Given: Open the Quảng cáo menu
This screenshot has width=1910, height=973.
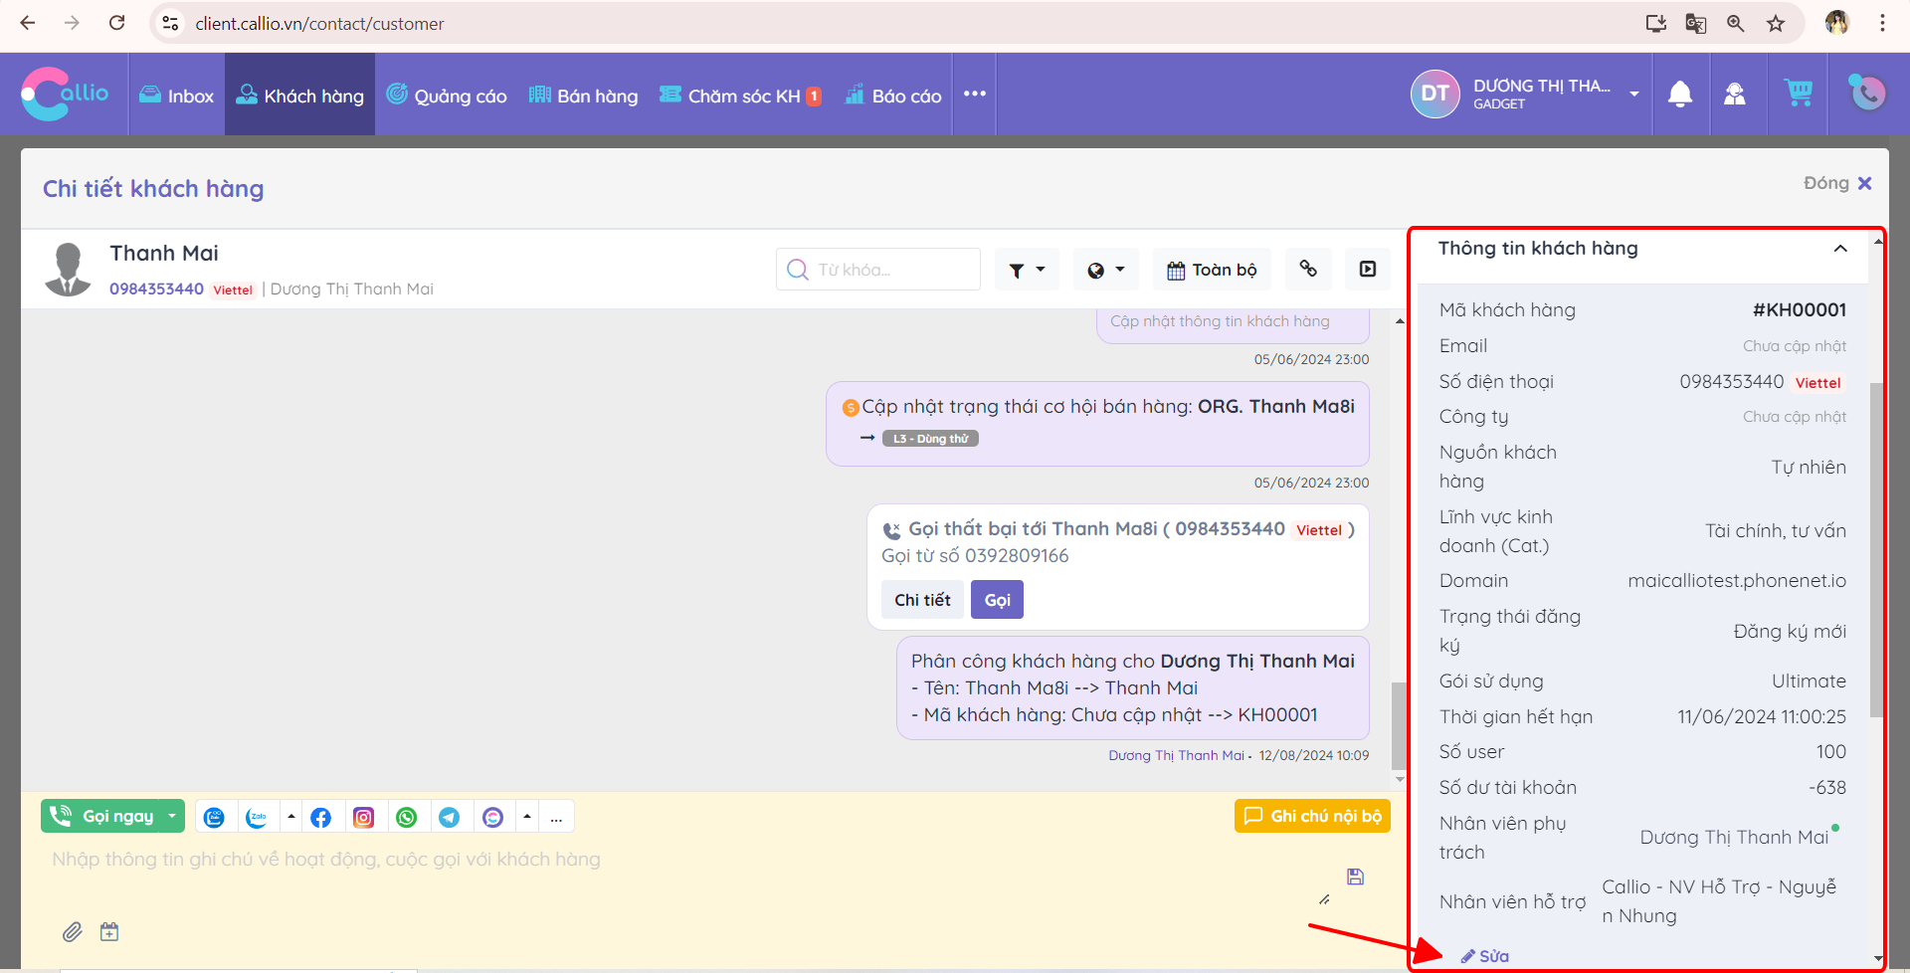Looking at the screenshot, I should tap(447, 95).
